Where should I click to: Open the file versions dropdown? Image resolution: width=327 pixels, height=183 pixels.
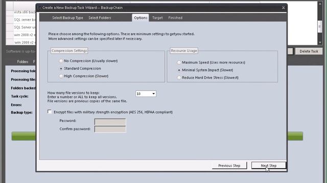click(x=153, y=94)
